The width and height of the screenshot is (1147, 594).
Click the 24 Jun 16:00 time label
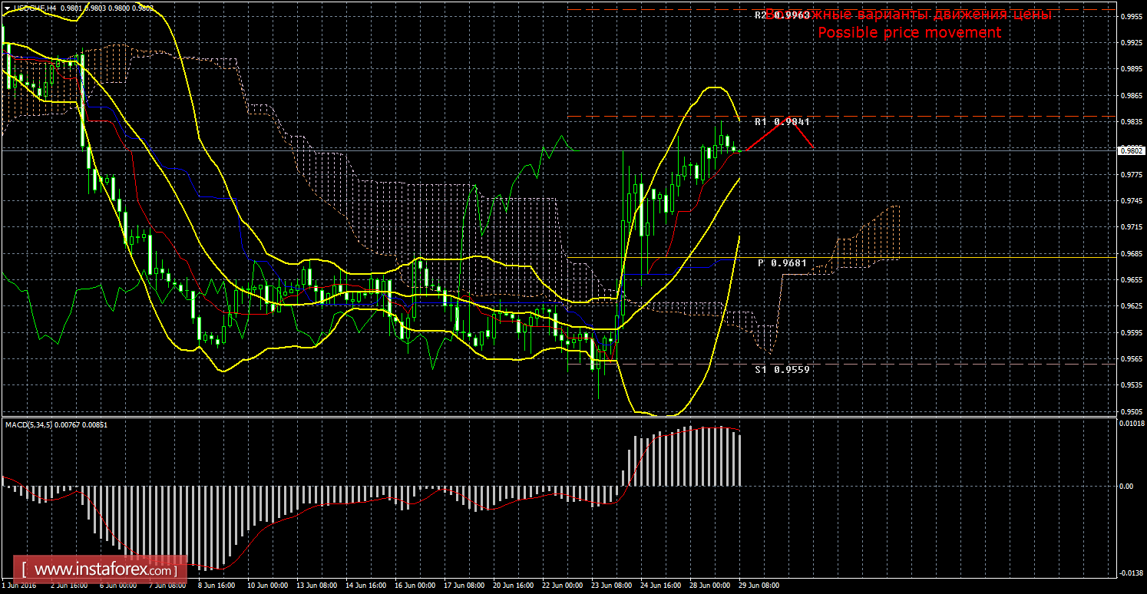(x=662, y=585)
